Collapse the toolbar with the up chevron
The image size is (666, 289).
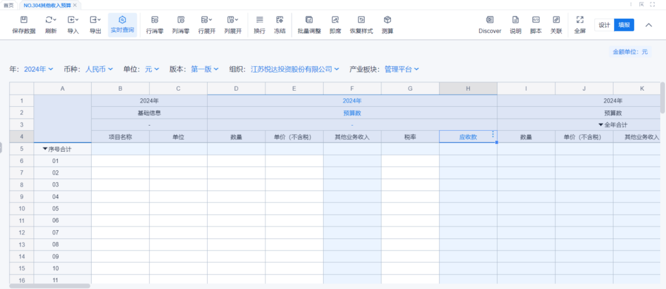pos(649,25)
